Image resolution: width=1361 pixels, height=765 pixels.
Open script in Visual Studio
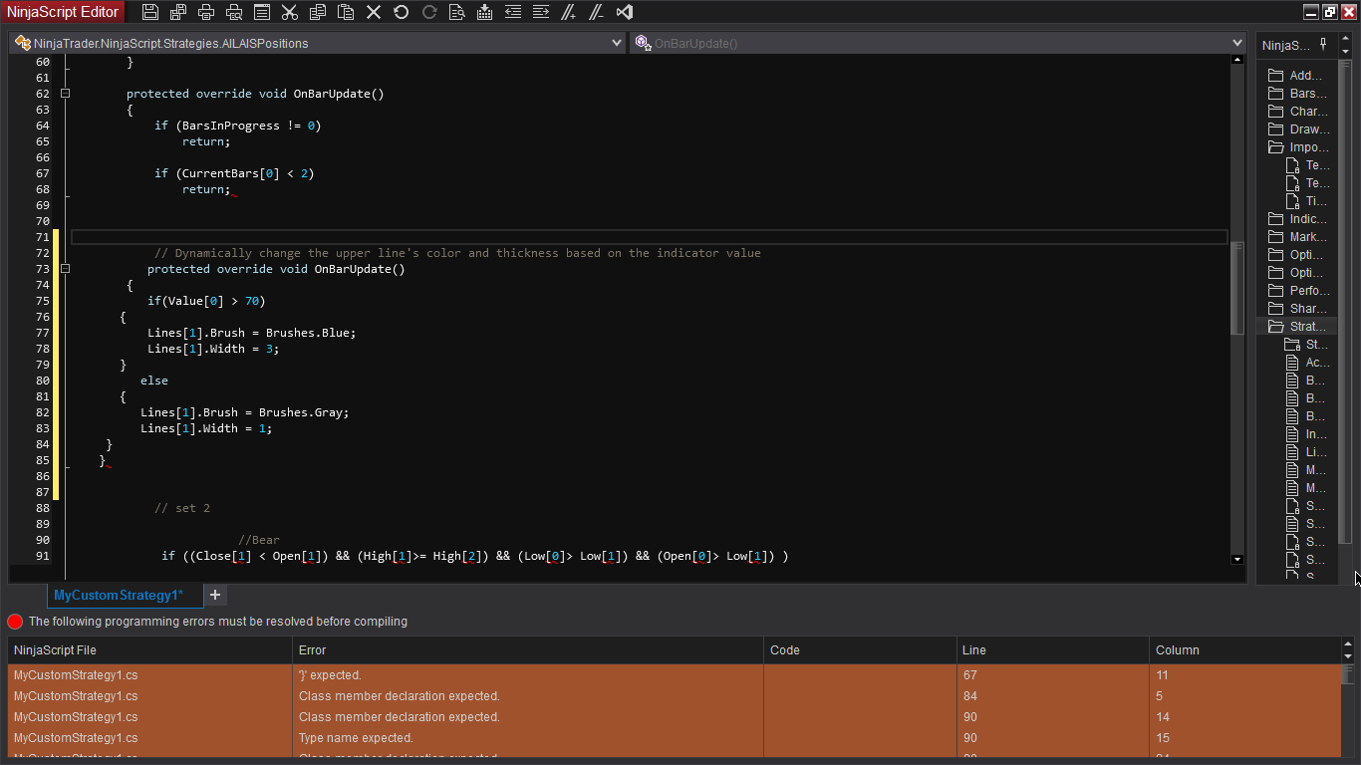(x=625, y=12)
